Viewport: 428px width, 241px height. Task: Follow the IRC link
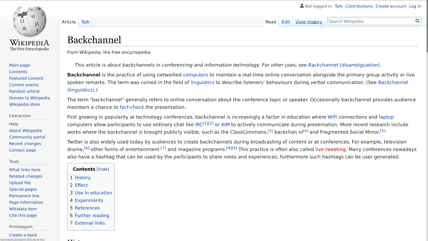coord(199,125)
